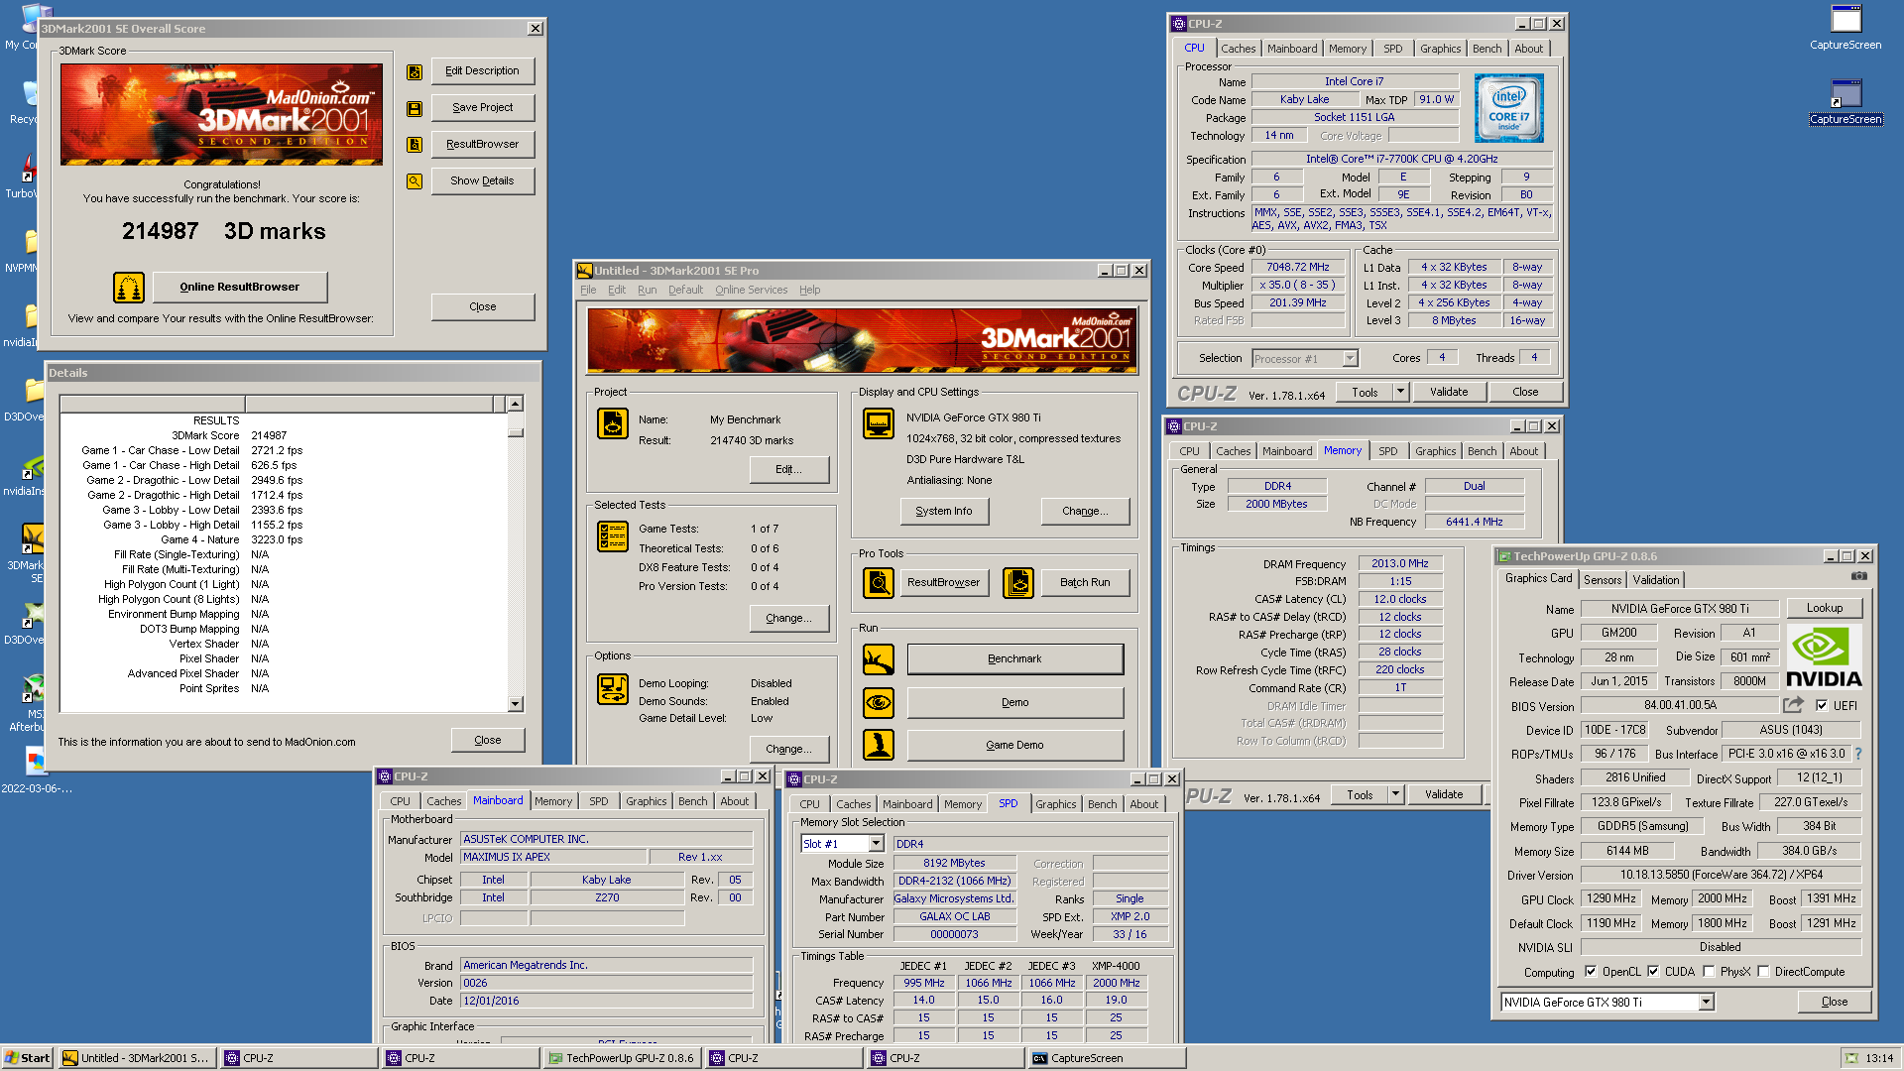Click the system tray clock

[x=1878, y=1058]
